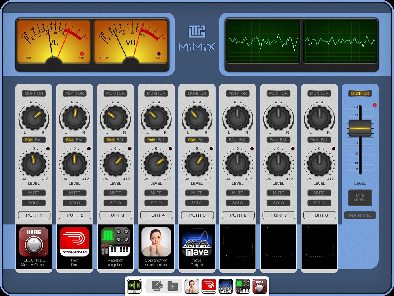The height and width of the screenshot is (296, 394).
Task: Click the Port 1 pan knob
Action: 33,118
